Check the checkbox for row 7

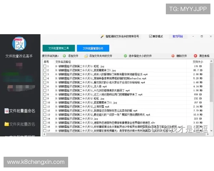click(x=45, y=90)
